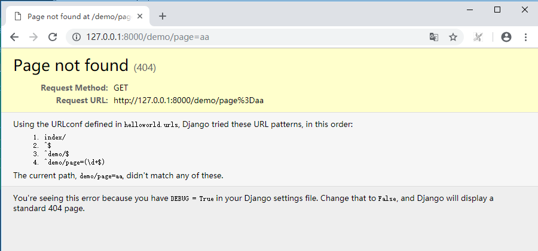This screenshot has width=538, height=251.
Task: Open Chrome's three-dot menu
Action: [525, 37]
